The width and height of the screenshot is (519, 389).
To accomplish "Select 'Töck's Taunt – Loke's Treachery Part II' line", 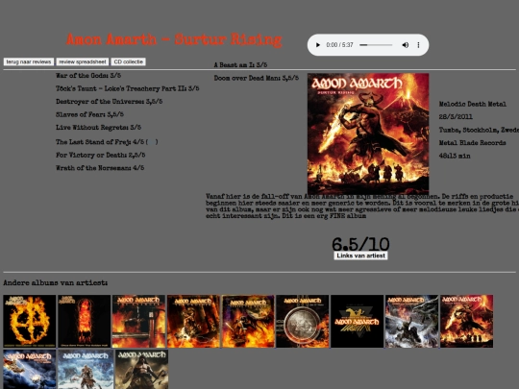I will 128,88.
